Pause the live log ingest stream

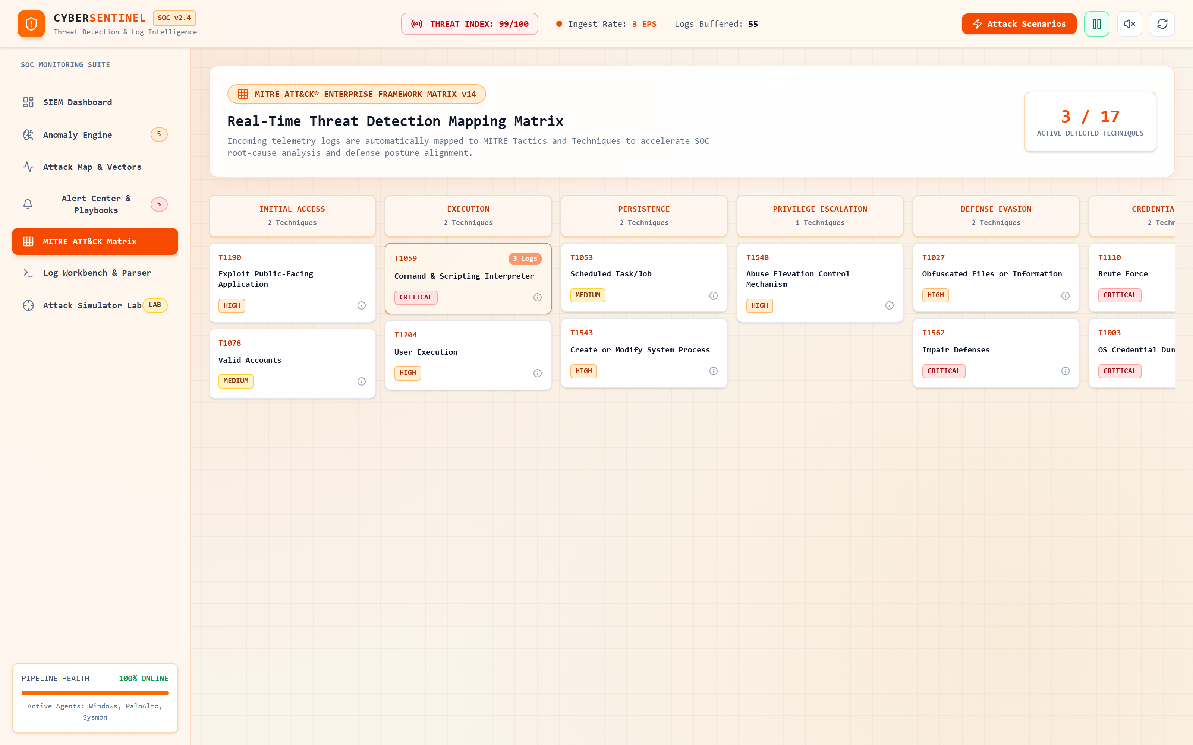[1096, 23]
